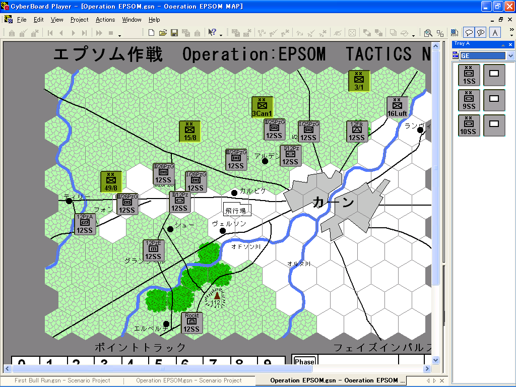Open the Project menu

(79, 20)
